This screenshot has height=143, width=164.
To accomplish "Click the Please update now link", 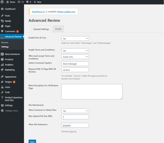I will (x=66, y=12).
